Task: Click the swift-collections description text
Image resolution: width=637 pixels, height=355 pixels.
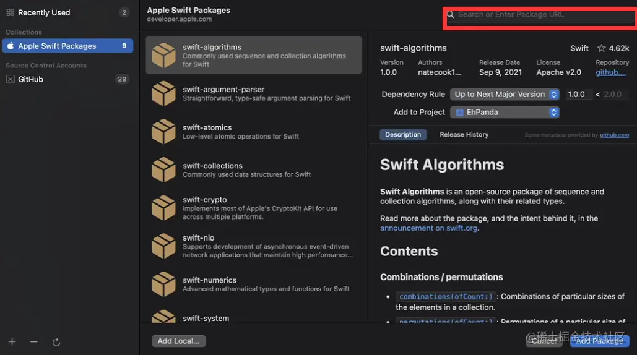Action: pos(246,174)
